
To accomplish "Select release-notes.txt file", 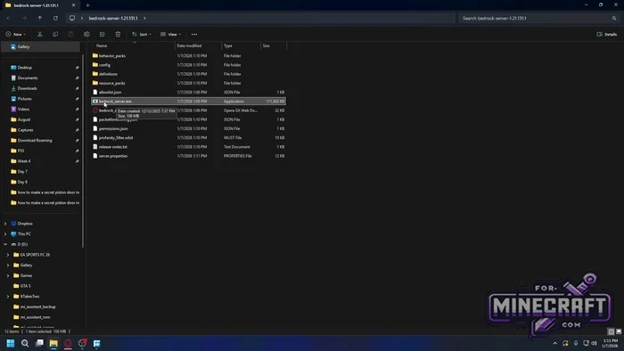I will click(188, 147).
